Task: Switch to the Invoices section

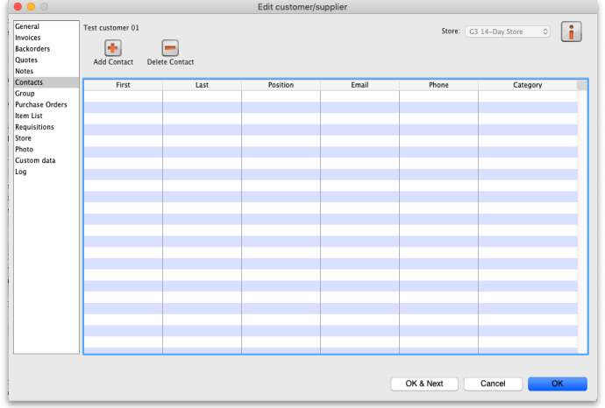Action: coord(28,38)
